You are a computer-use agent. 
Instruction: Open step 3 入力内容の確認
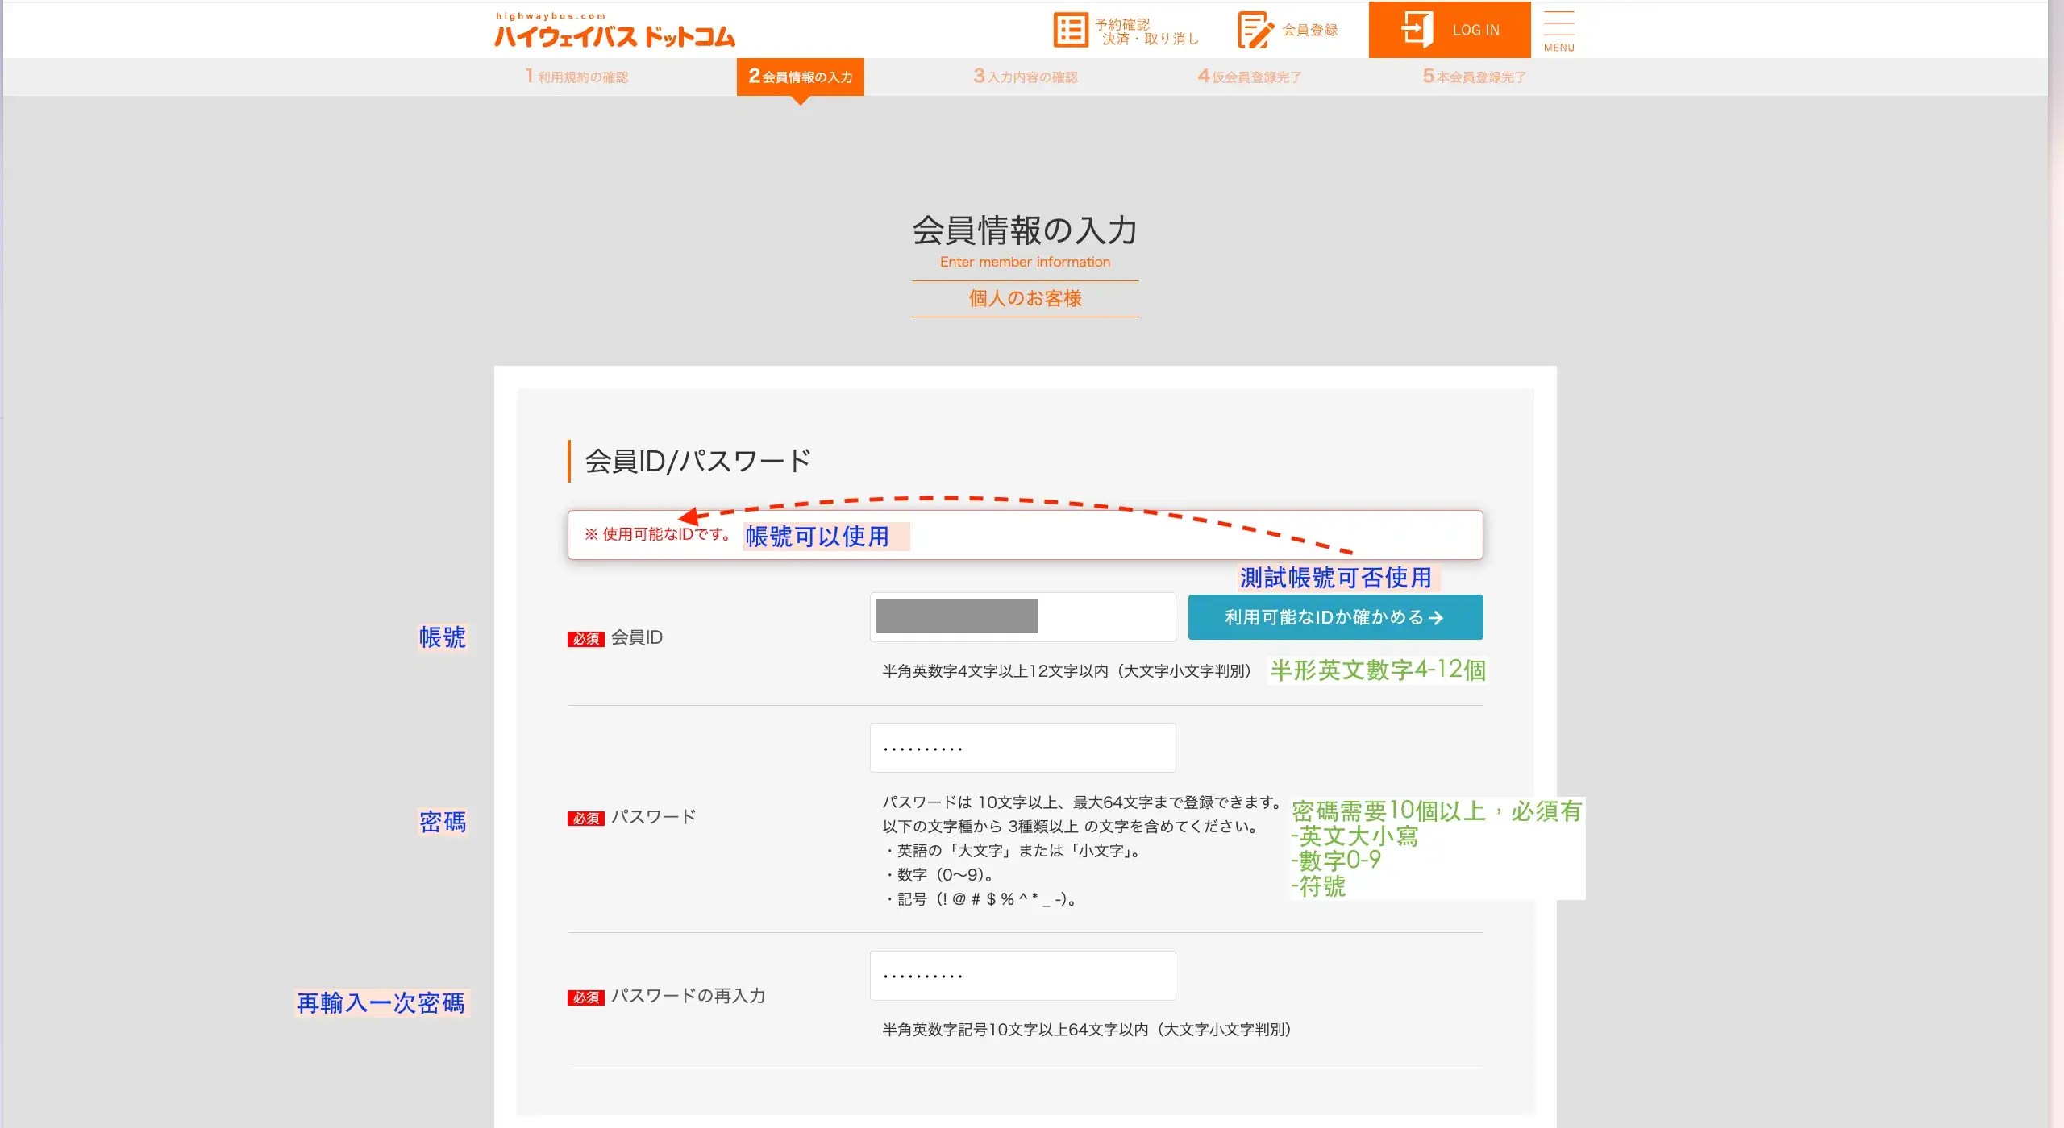[1026, 77]
